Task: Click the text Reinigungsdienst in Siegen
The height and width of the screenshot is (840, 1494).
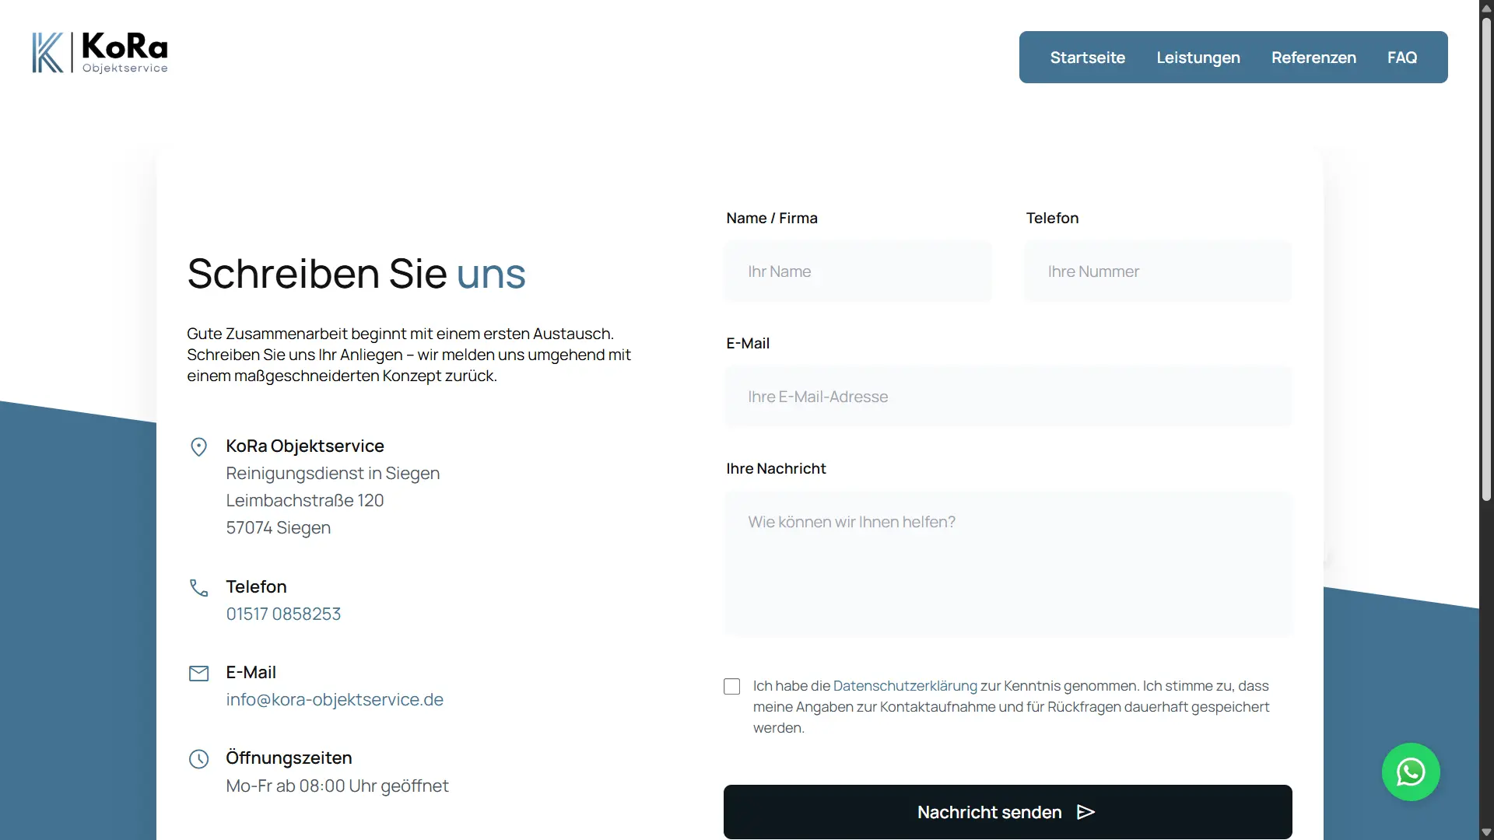Action: pos(333,473)
